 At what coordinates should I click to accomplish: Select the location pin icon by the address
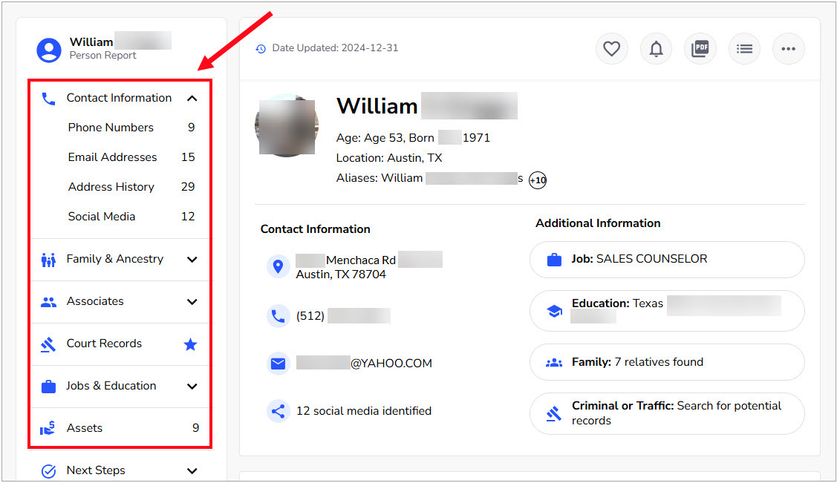pos(278,266)
